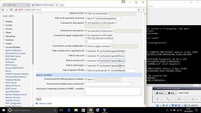Click the Environment variable name field
This screenshot has width=201, height=113.
(108, 84)
